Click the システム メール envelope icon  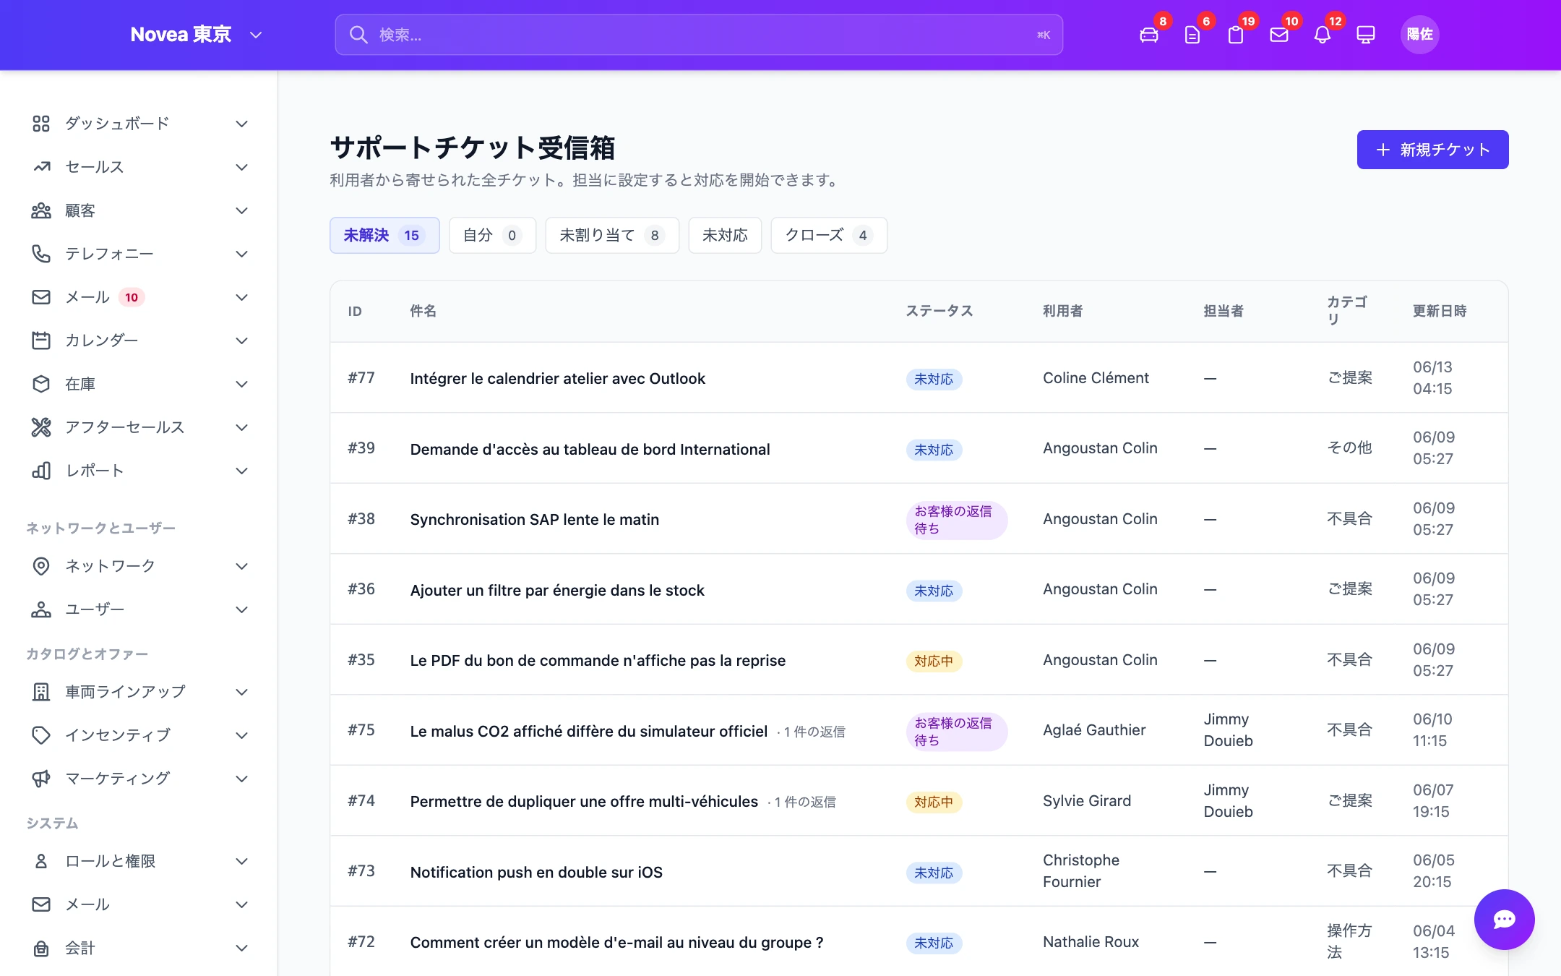pos(41,904)
